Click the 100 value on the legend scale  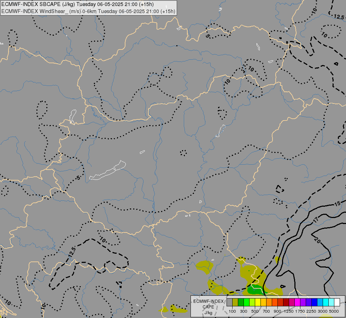coord(232,311)
